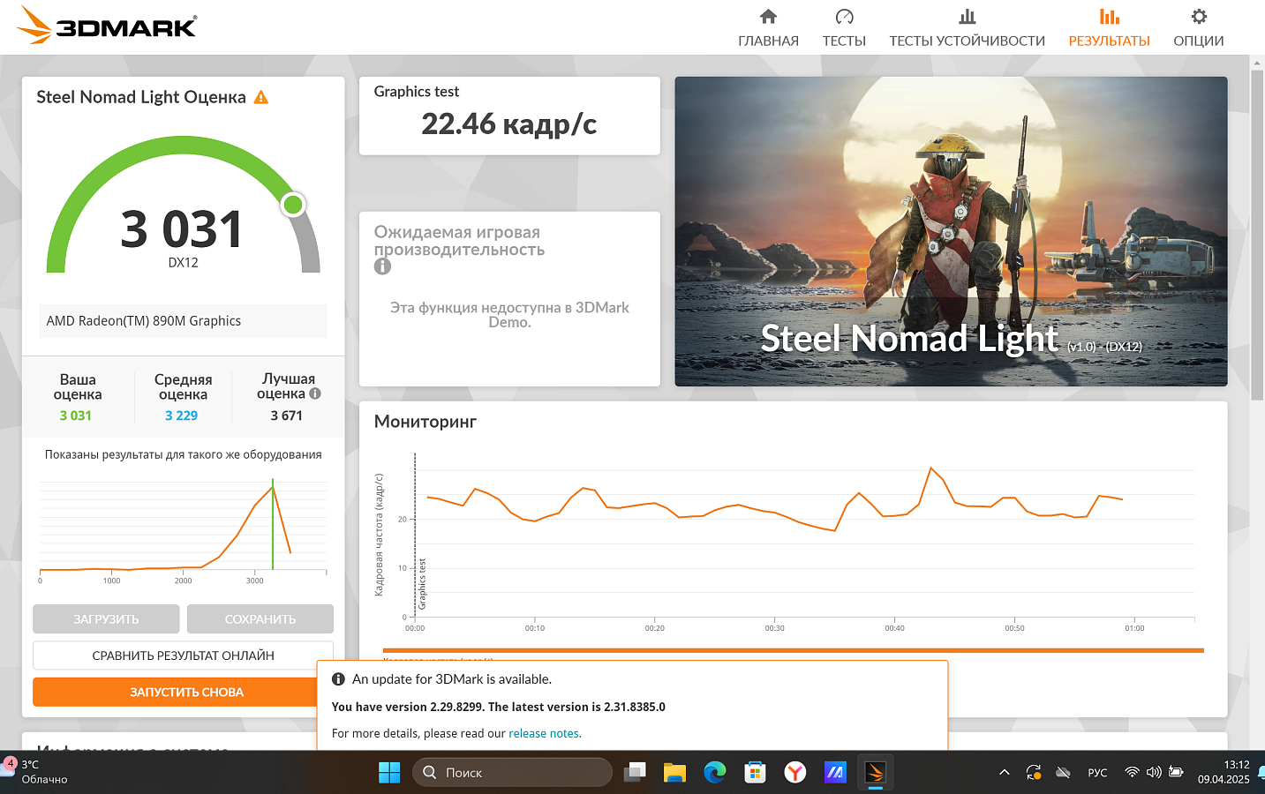Open РУС keyboard language switcher
The height and width of the screenshot is (794, 1265).
pyautogui.click(x=1097, y=773)
